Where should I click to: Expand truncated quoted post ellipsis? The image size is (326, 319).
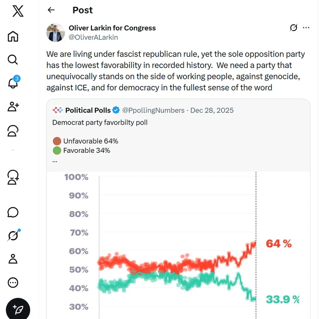coord(55,161)
